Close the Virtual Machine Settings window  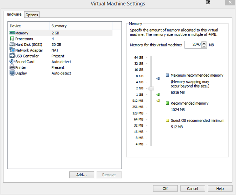230,2
